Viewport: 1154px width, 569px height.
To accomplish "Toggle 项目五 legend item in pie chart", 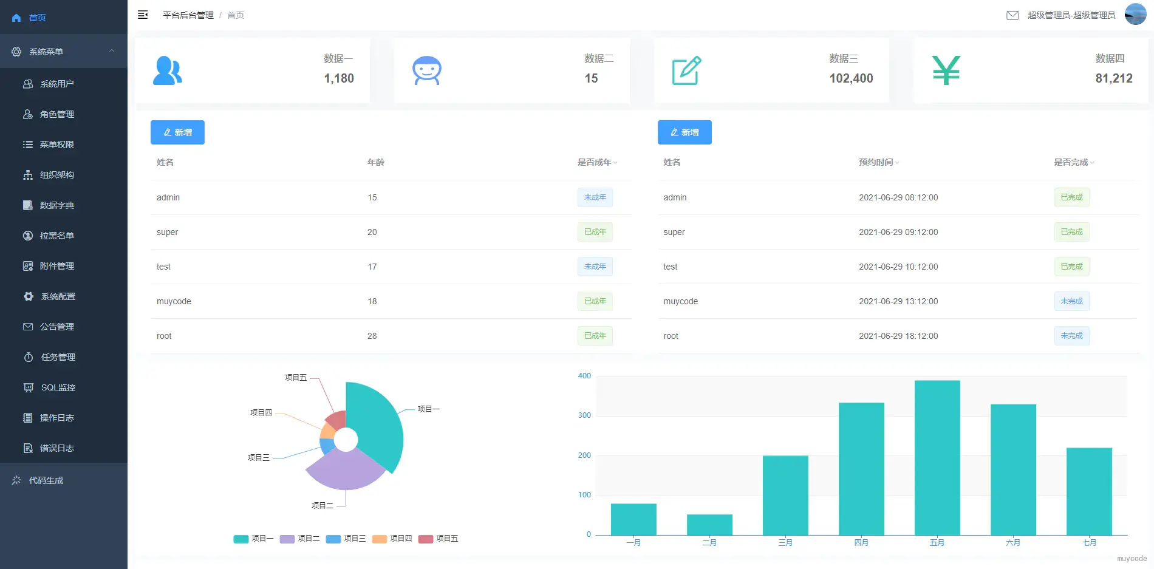I will coord(439,539).
